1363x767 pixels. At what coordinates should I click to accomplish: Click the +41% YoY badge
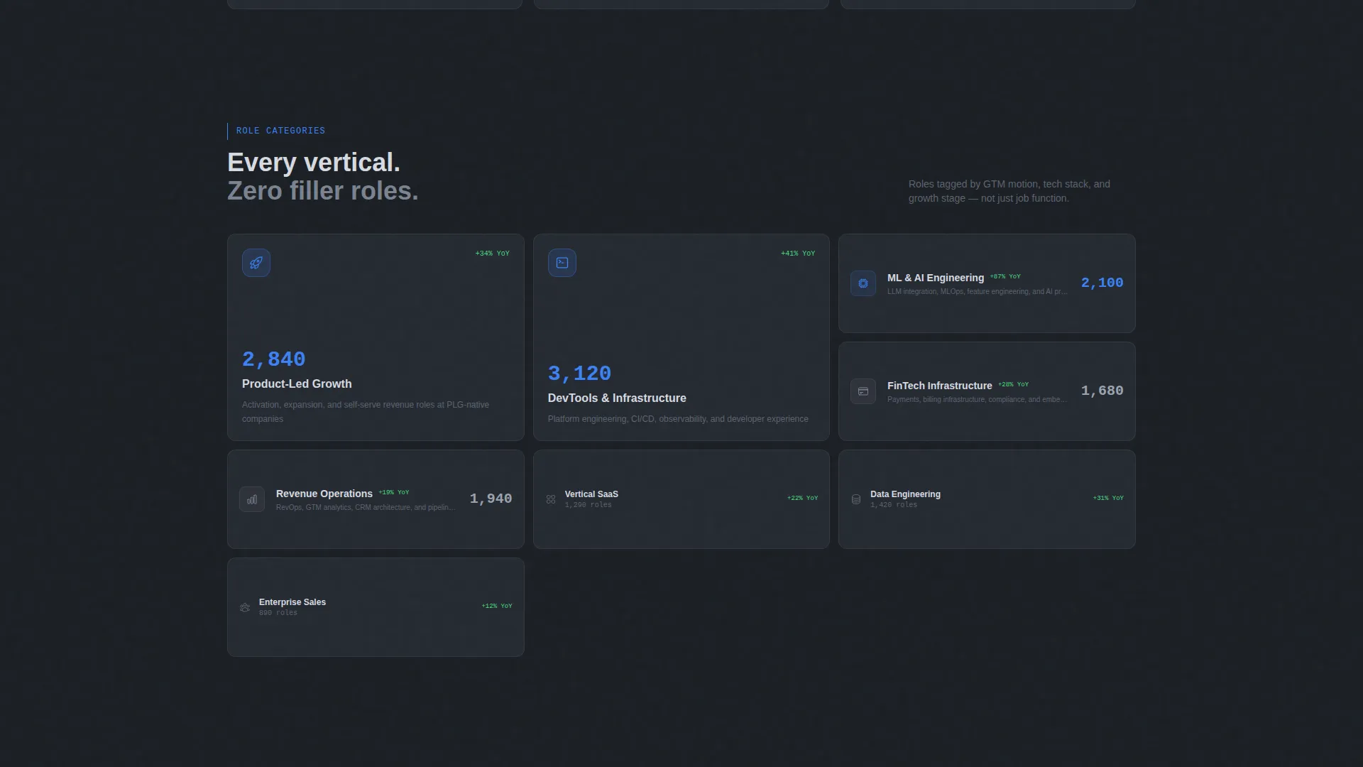[x=798, y=254]
